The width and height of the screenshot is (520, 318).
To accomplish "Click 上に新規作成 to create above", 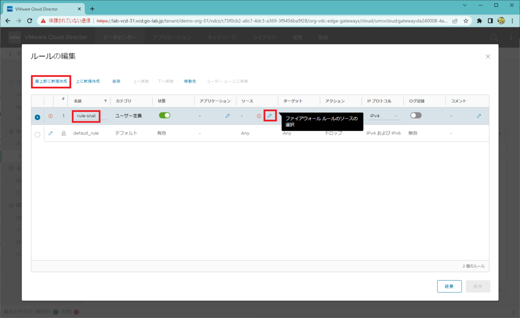I will (88, 81).
